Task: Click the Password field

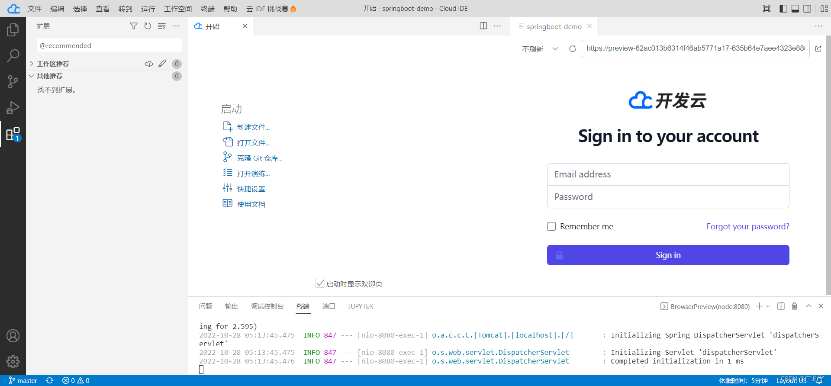Action: (x=668, y=197)
